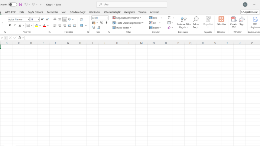Open Yazı Tipi font dialog launcher
This screenshot has width=260, height=146.
click(49, 32)
